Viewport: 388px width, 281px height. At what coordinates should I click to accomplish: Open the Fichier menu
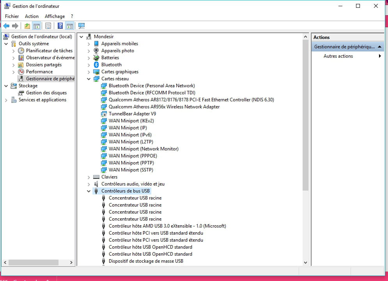12,16
